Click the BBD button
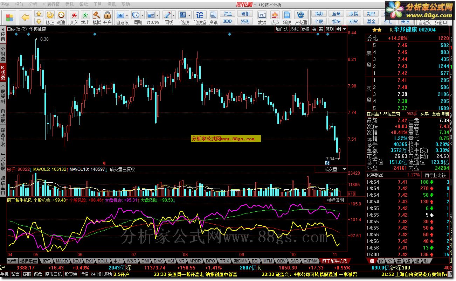This screenshot has width=456, height=281. 228,21
